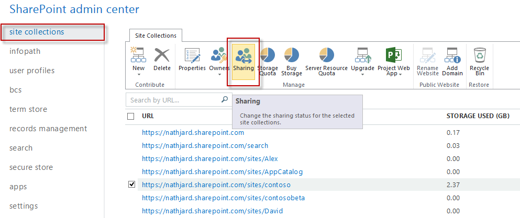Click the New site collection icon
The image size is (520, 218).
point(138,55)
